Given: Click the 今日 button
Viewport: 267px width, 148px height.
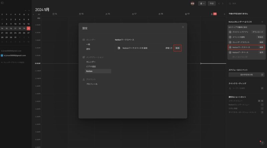Looking at the screenshot, I should 212,4.
